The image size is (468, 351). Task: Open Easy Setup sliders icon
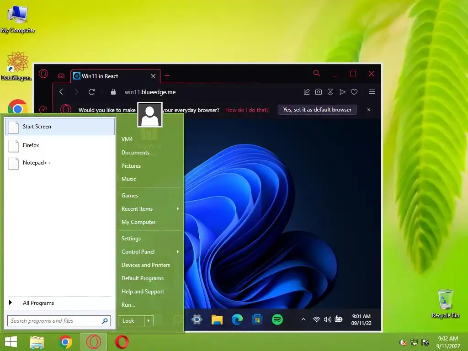[x=372, y=92]
